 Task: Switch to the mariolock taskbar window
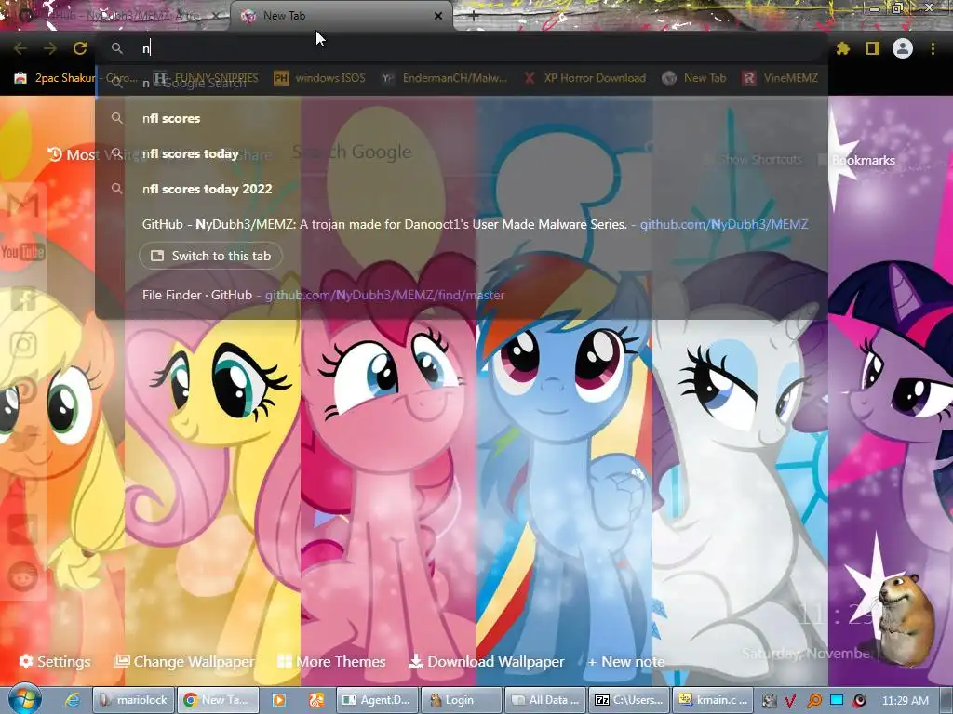coord(133,700)
